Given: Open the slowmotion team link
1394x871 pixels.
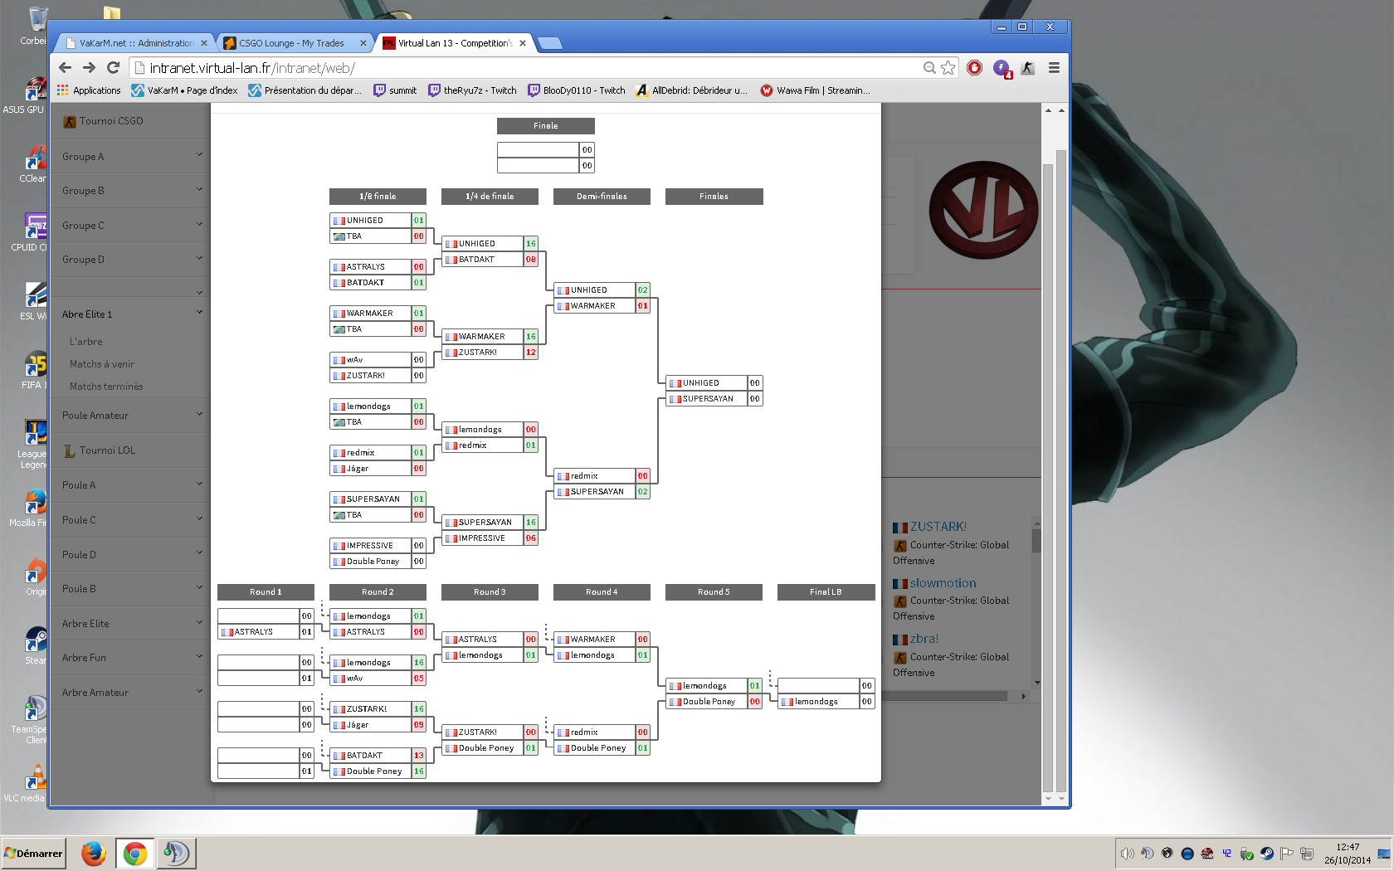Looking at the screenshot, I should 943,583.
